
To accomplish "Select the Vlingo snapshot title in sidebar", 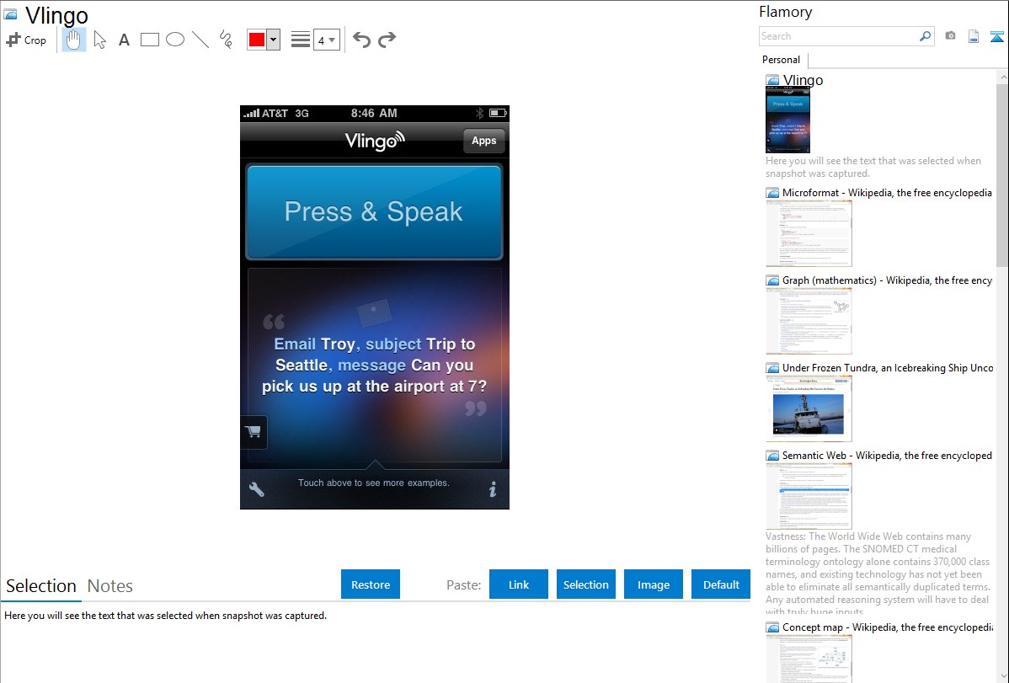I will point(803,80).
